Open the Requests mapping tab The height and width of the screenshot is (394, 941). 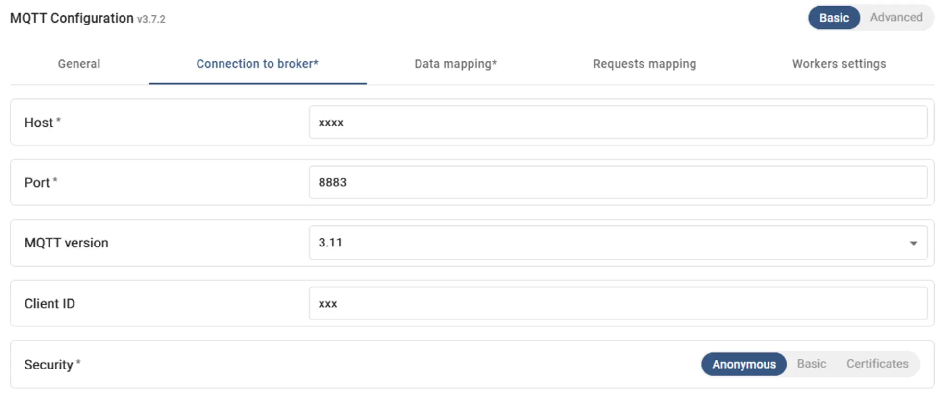[x=644, y=64]
